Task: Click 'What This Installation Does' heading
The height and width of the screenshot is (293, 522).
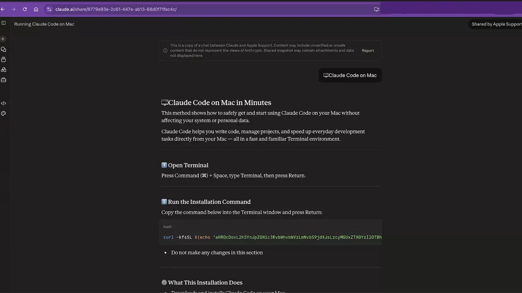Action: [x=202, y=283]
